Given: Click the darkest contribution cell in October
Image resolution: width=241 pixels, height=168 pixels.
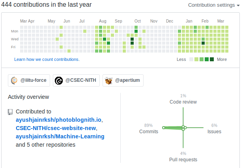Looking at the screenshot, I should [132, 39].
